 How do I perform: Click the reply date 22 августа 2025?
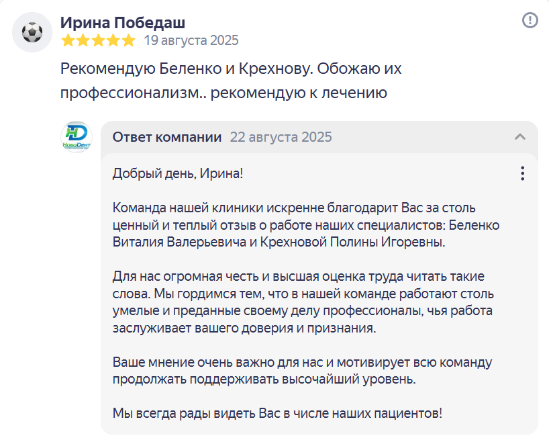pyautogui.click(x=281, y=137)
